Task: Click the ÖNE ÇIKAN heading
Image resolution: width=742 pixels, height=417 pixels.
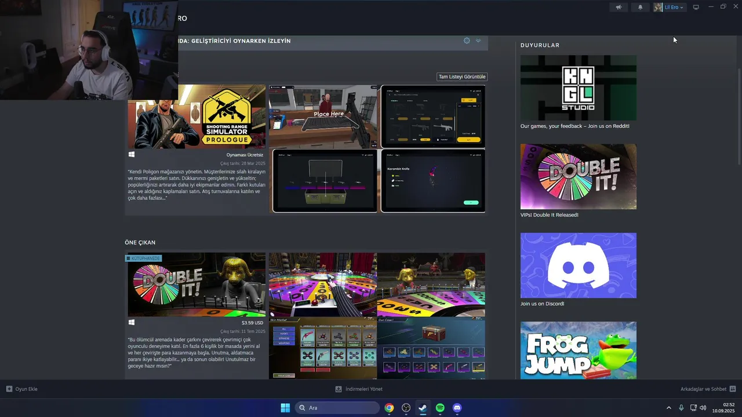Action: [x=140, y=242]
